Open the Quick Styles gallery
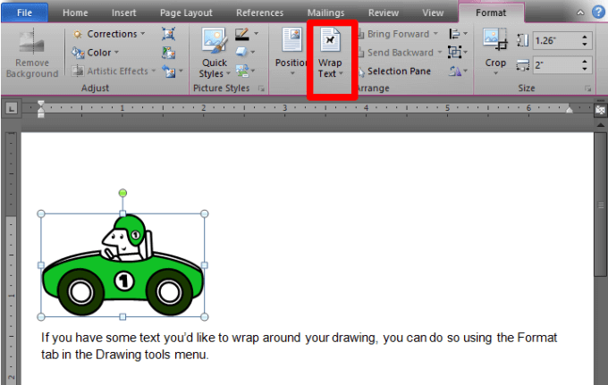The height and width of the screenshot is (385, 608). 214,54
